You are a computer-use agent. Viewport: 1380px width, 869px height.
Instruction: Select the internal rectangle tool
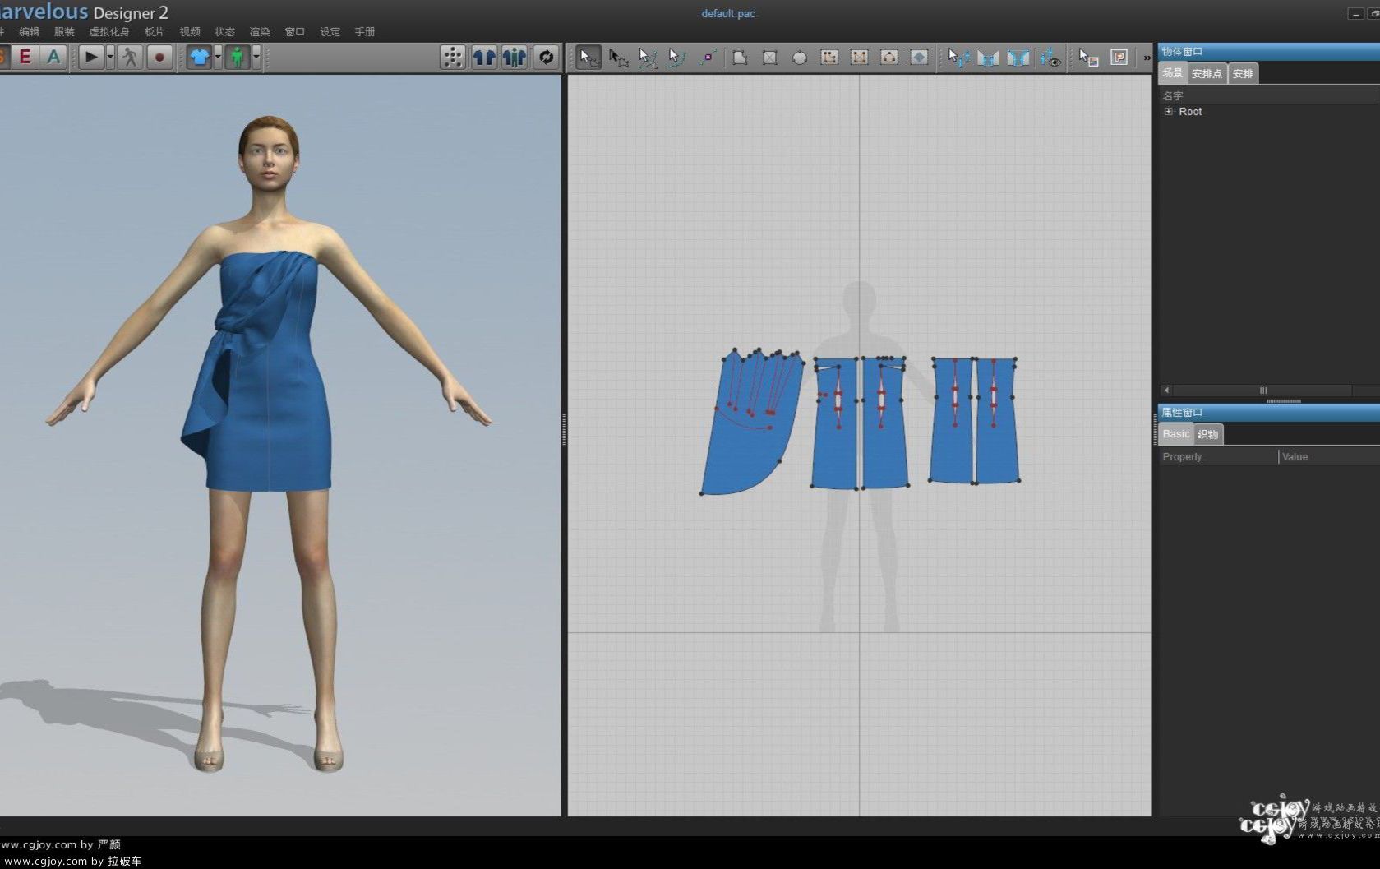pos(859,57)
